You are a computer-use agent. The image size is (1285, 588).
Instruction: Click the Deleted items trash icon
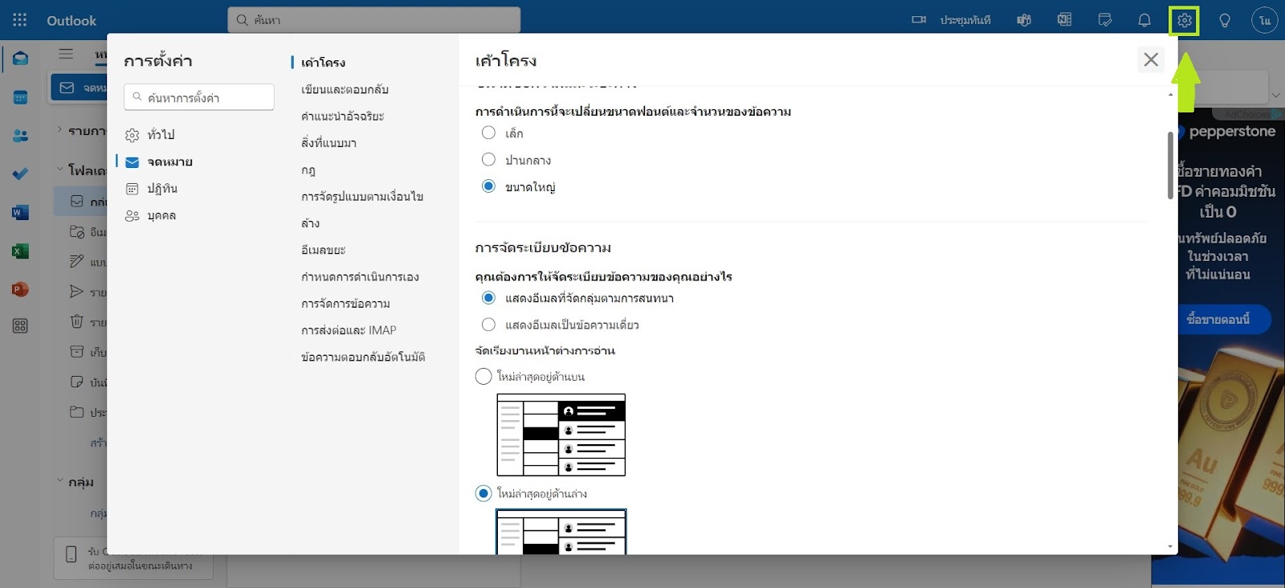76,321
